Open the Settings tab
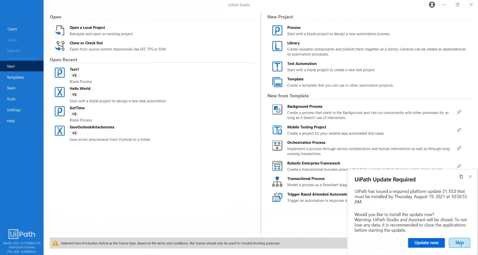 pyautogui.click(x=13, y=110)
